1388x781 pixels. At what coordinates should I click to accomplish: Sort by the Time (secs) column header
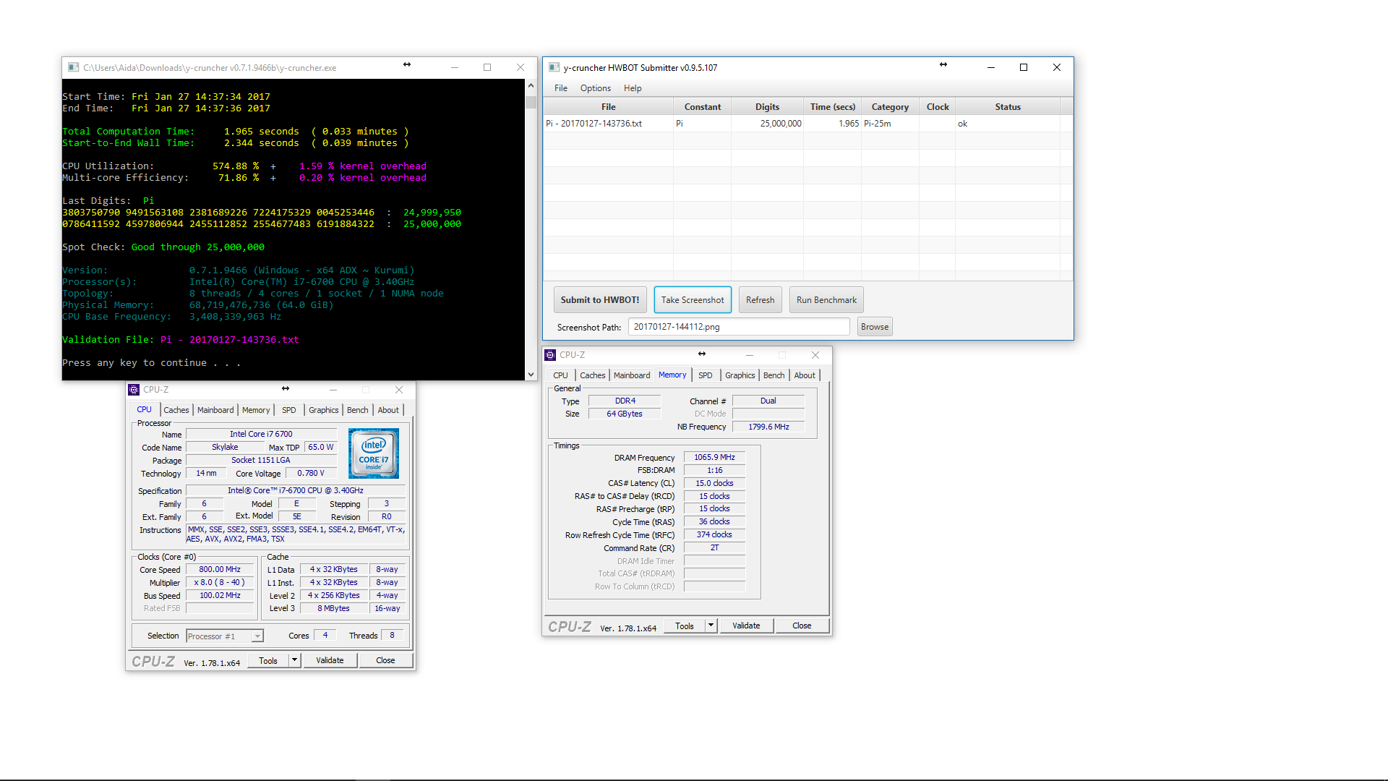pos(833,107)
